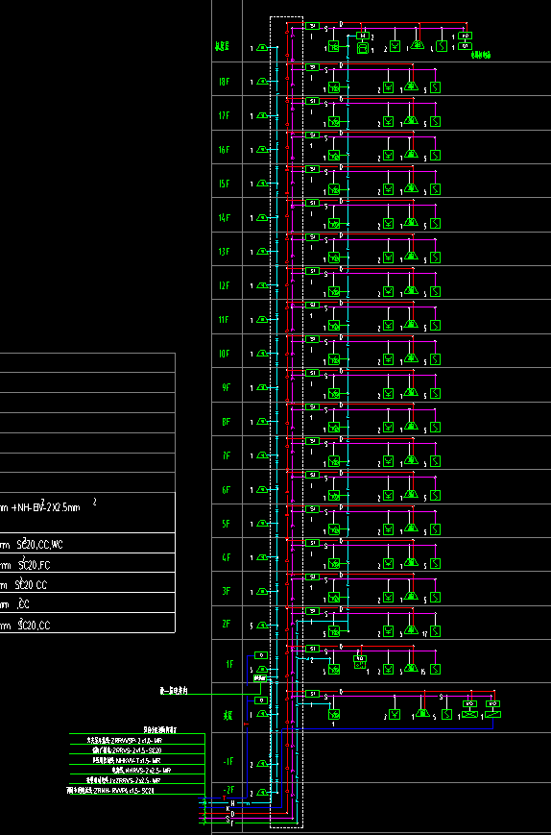
Task: Select the 15F floor label
Action: (224, 184)
